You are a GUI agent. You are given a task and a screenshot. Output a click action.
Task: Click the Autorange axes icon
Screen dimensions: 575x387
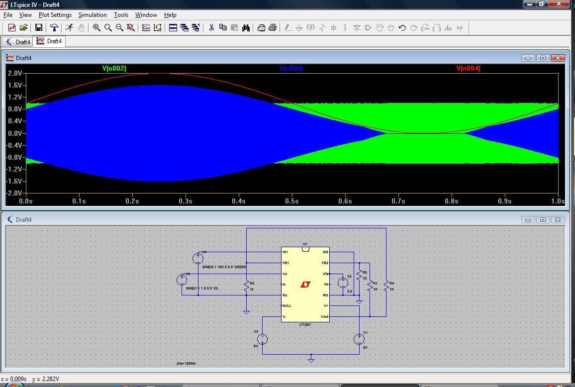pyautogui.click(x=158, y=28)
